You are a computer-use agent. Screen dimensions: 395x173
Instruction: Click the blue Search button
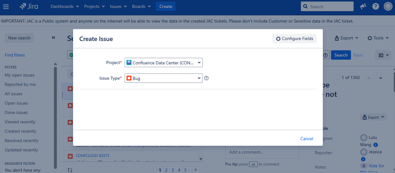[x=341, y=55]
